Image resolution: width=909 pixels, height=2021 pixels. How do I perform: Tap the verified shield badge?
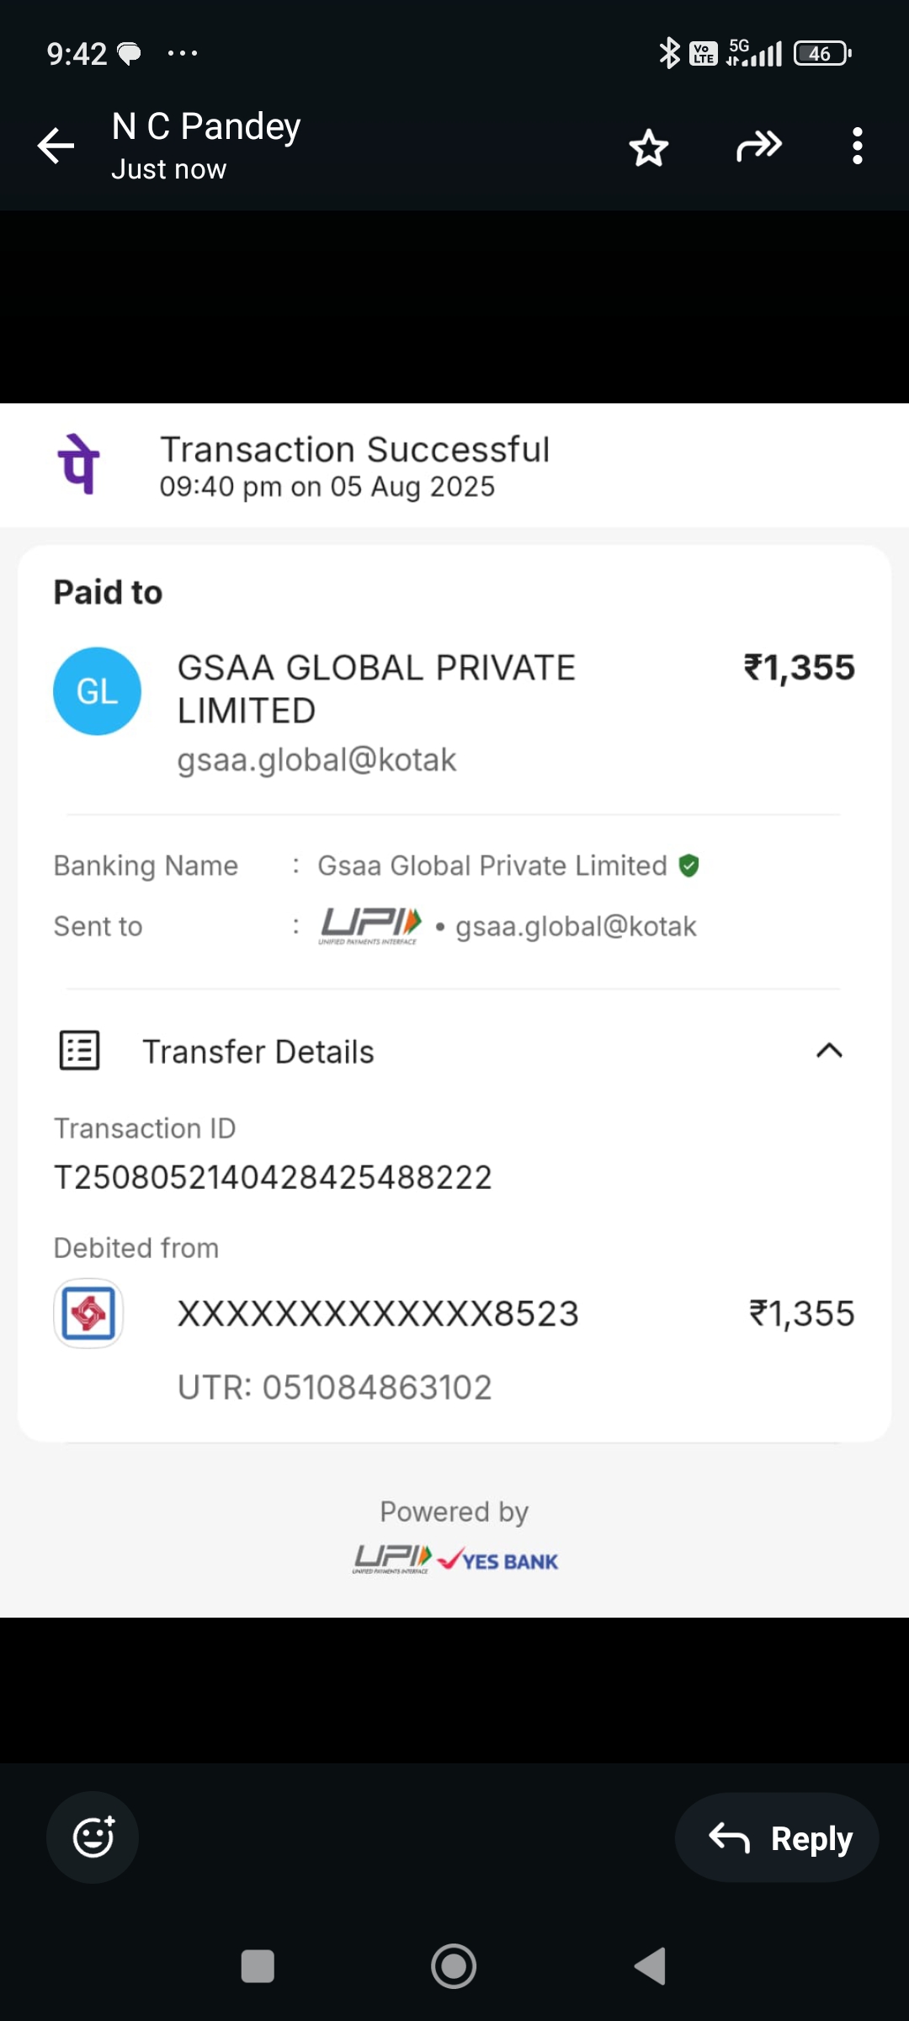[688, 866]
